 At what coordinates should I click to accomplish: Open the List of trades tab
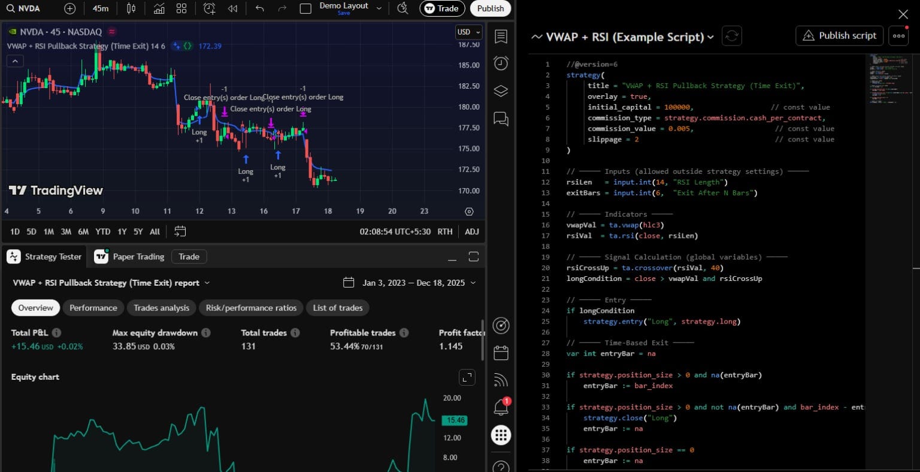(x=338, y=308)
